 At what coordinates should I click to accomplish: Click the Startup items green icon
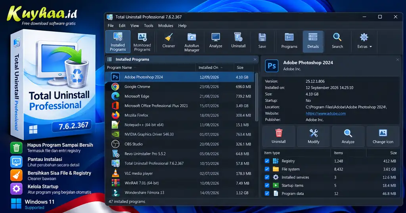coord(276,185)
